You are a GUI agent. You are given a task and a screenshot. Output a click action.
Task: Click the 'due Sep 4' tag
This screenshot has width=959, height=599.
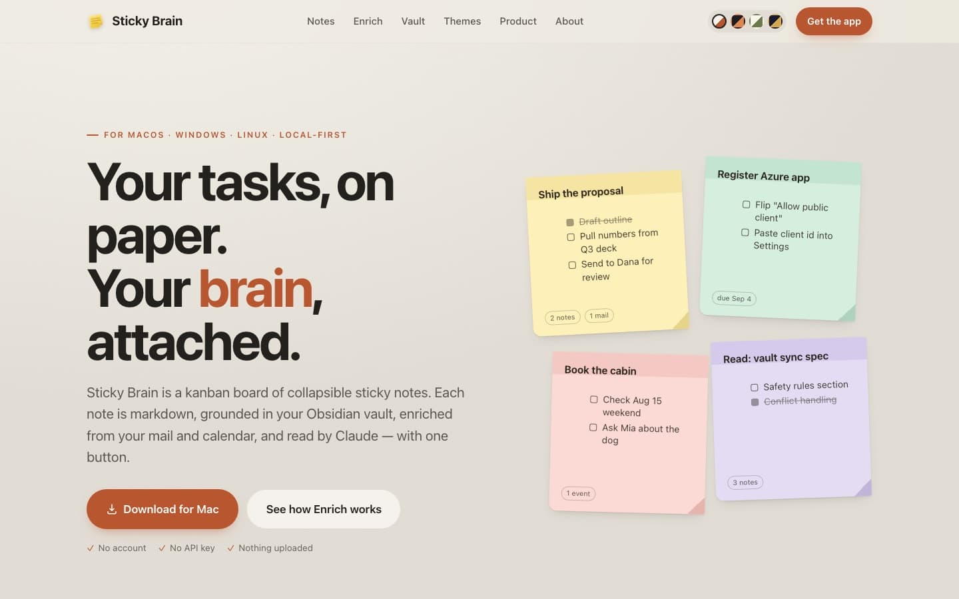734,298
